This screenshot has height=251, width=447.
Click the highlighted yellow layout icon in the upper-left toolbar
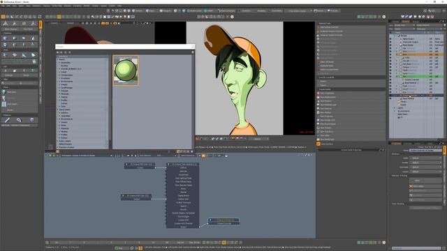point(59,17)
